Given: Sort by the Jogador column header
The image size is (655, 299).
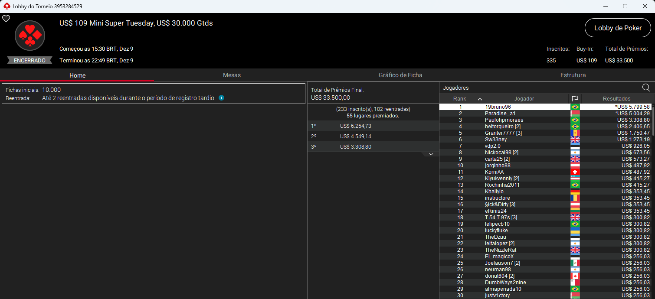Looking at the screenshot, I should [x=524, y=99].
